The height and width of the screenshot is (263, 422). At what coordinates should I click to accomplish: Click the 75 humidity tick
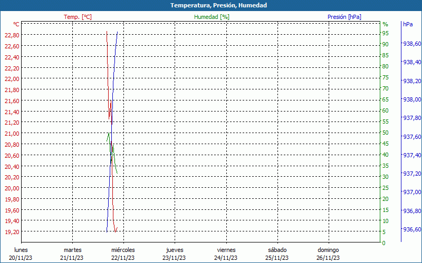pyautogui.click(x=386, y=77)
